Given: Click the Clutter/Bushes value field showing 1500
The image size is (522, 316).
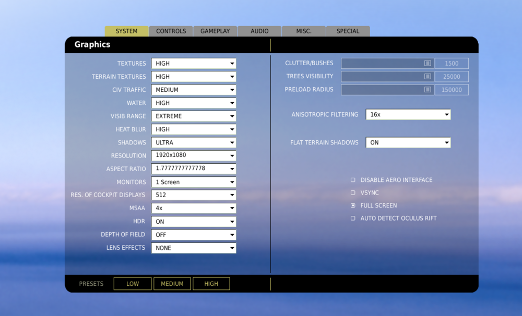Looking at the screenshot, I should [452, 63].
